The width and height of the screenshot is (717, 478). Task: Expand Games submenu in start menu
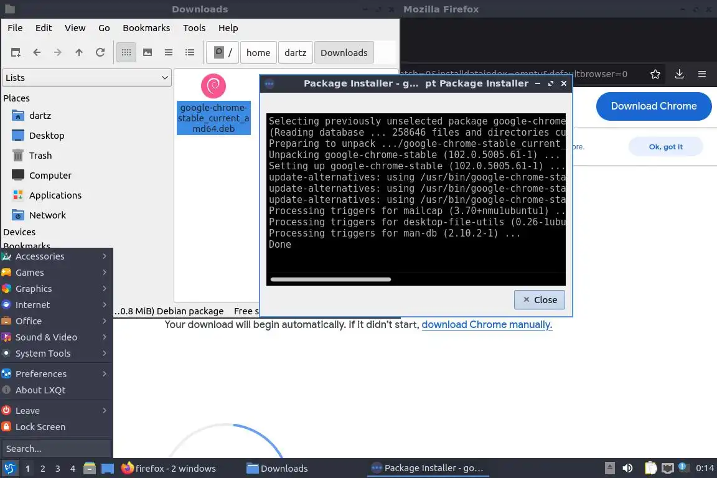[x=56, y=273]
